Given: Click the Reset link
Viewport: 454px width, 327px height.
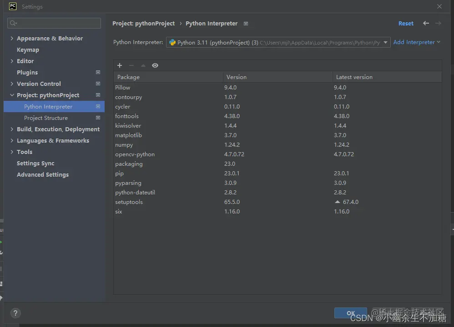Looking at the screenshot, I should [406, 24].
